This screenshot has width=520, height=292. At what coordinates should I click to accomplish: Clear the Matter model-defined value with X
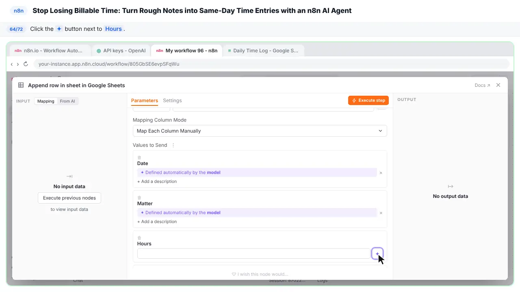tap(381, 213)
